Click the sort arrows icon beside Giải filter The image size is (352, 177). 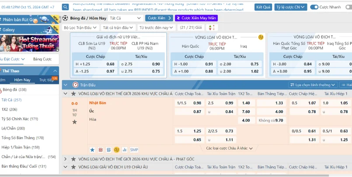tap(212, 28)
